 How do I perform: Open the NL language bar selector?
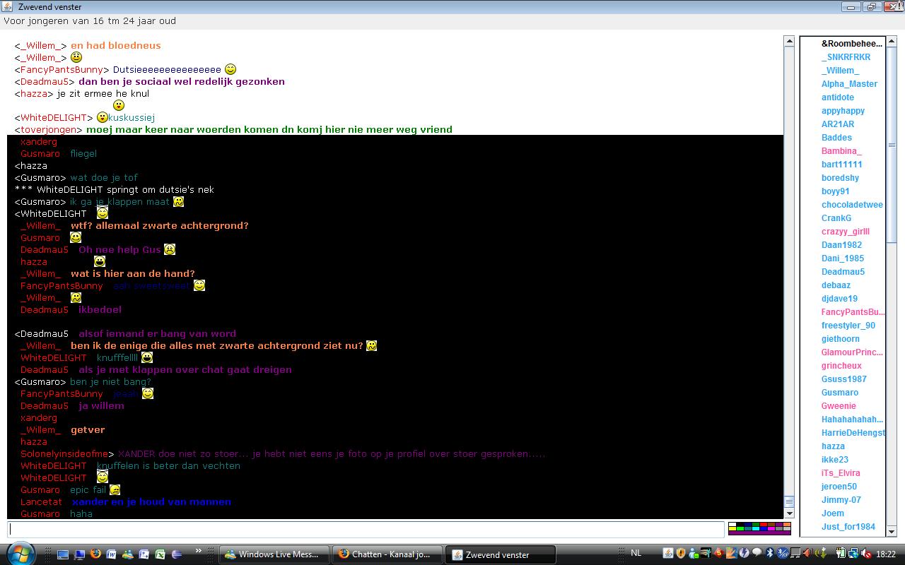point(636,553)
